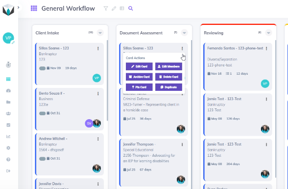The height and width of the screenshot is (189, 288).
Task: Click the app logo in the sidebar
Action: point(8,10)
